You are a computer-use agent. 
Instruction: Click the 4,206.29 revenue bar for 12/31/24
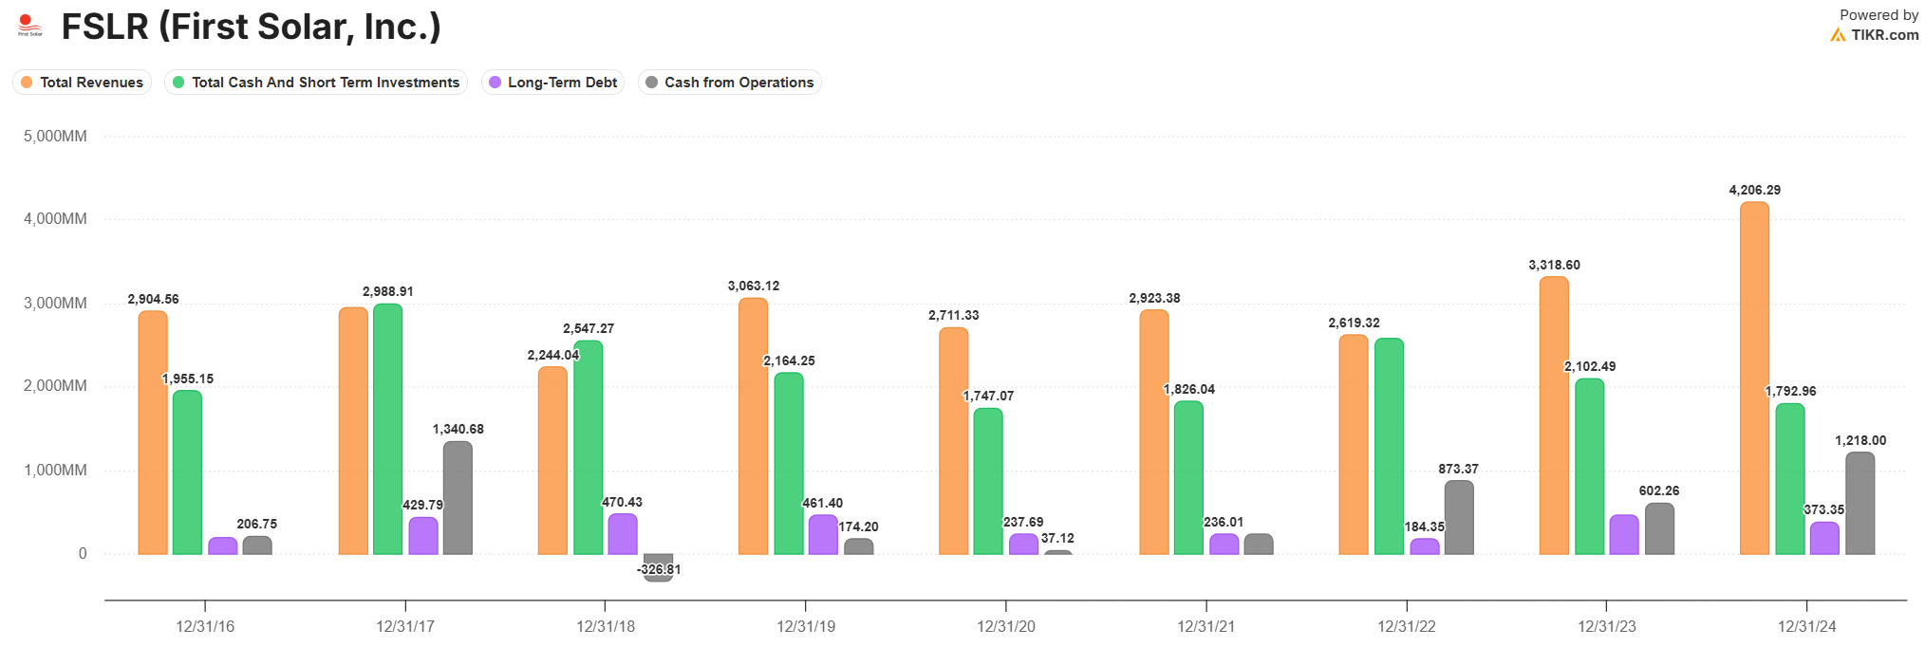1754,379
